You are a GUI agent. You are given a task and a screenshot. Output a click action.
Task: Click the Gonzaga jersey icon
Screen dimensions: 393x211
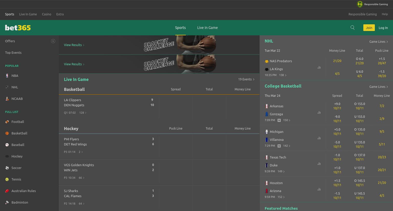tap(267, 114)
